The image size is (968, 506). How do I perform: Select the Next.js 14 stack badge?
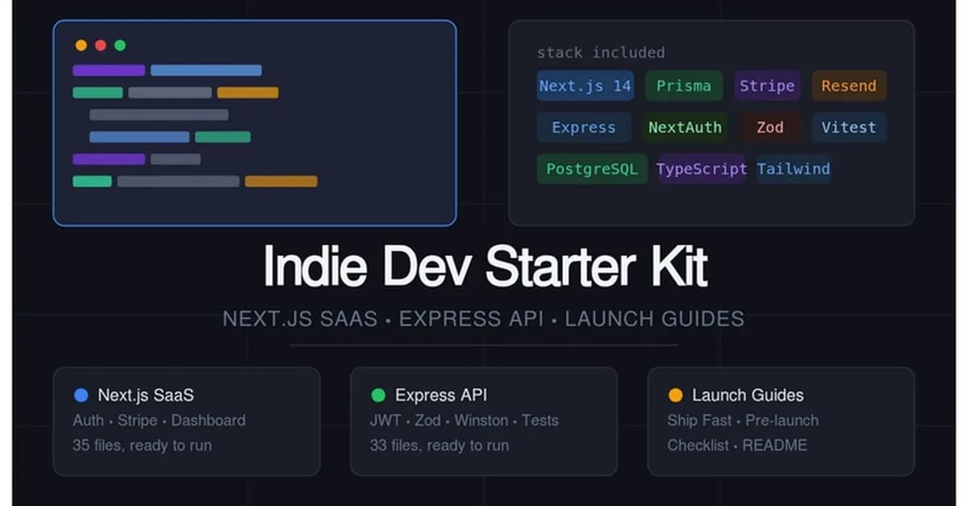coord(585,86)
